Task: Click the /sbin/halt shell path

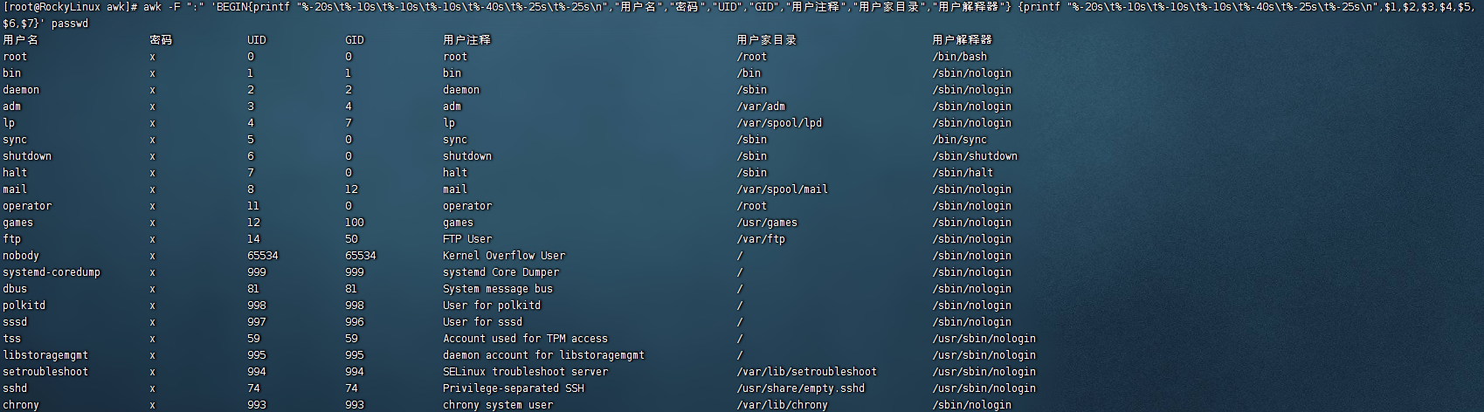Action: coord(962,173)
